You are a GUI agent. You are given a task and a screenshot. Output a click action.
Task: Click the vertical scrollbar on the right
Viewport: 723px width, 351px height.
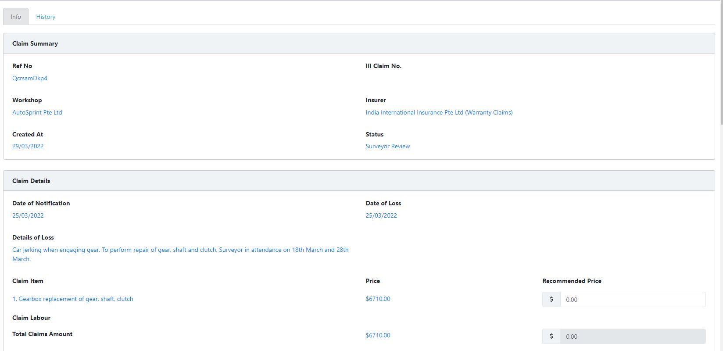721,61
